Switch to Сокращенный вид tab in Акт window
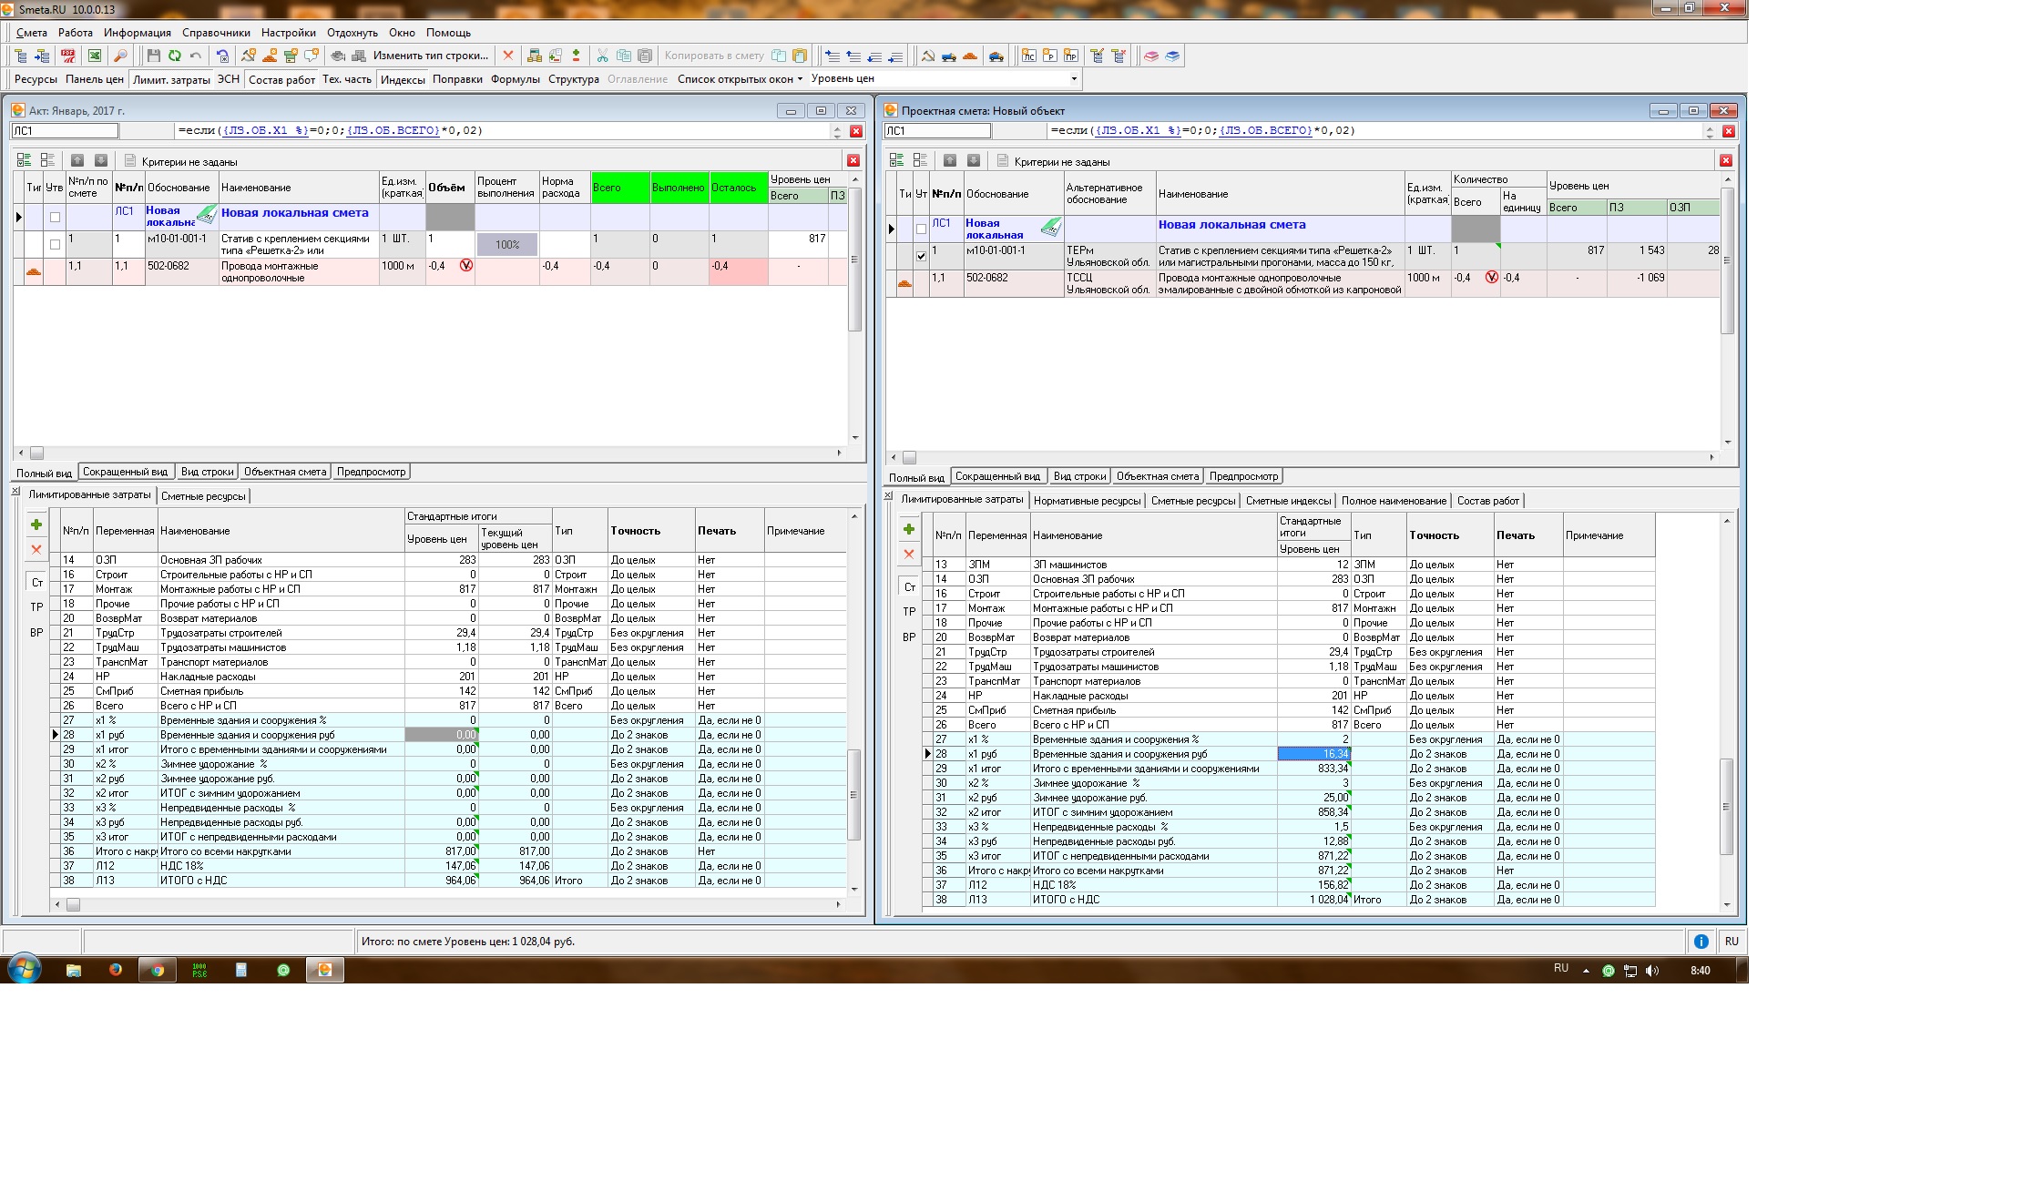 coord(125,472)
